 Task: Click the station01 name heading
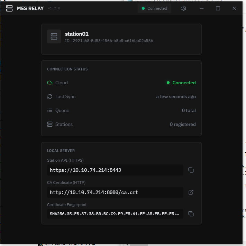(x=77, y=34)
